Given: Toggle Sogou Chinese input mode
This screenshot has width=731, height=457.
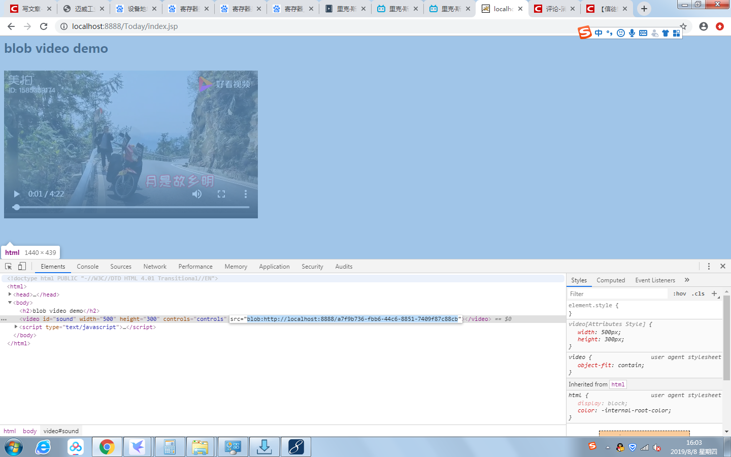Looking at the screenshot, I should 599,33.
